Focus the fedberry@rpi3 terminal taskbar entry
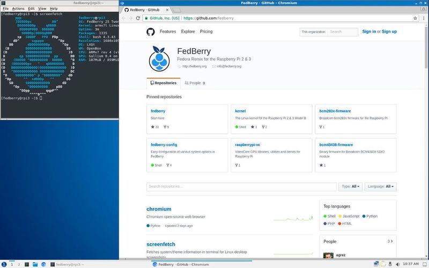 point(67,264)
